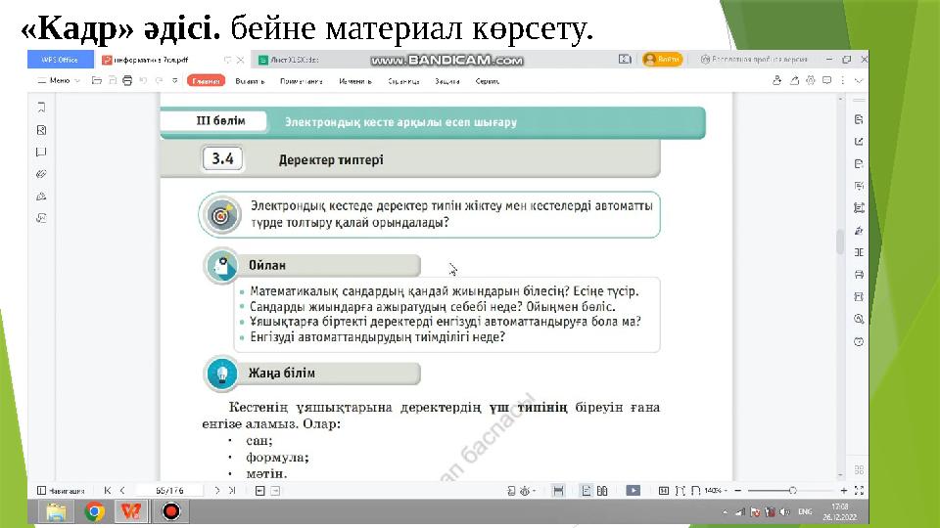Open Google Chrome from taskbar
940x528 pixels.
(x=94, y=511)
